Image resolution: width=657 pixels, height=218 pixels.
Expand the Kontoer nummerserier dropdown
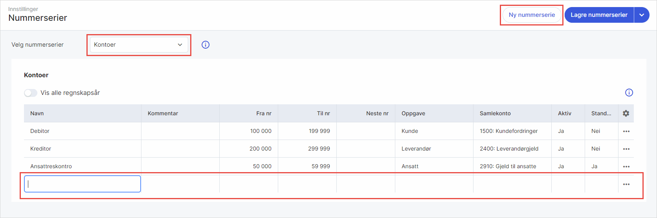pyautogui.click(x=139, y=45)
